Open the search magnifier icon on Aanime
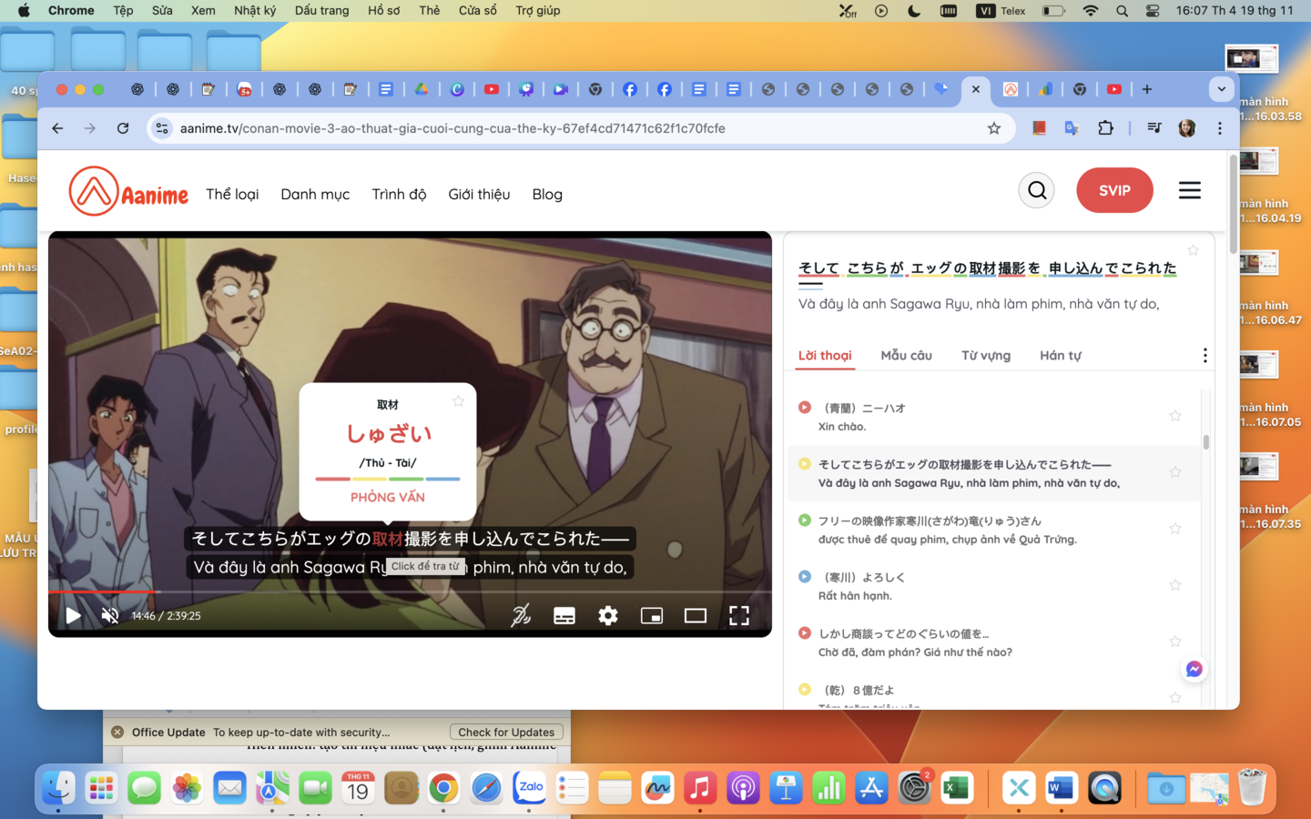 tap(1036, 190)
